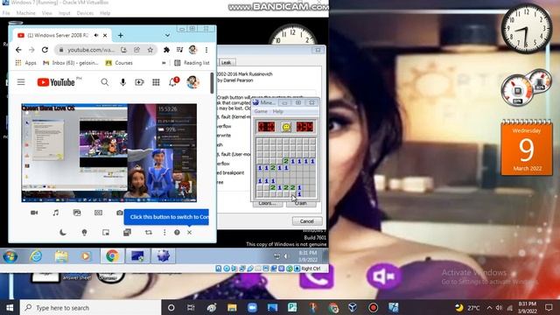This screenshot has height=315, width=560.
Task: Click the video camera extension icon
Action: click(x=34, y=213)
